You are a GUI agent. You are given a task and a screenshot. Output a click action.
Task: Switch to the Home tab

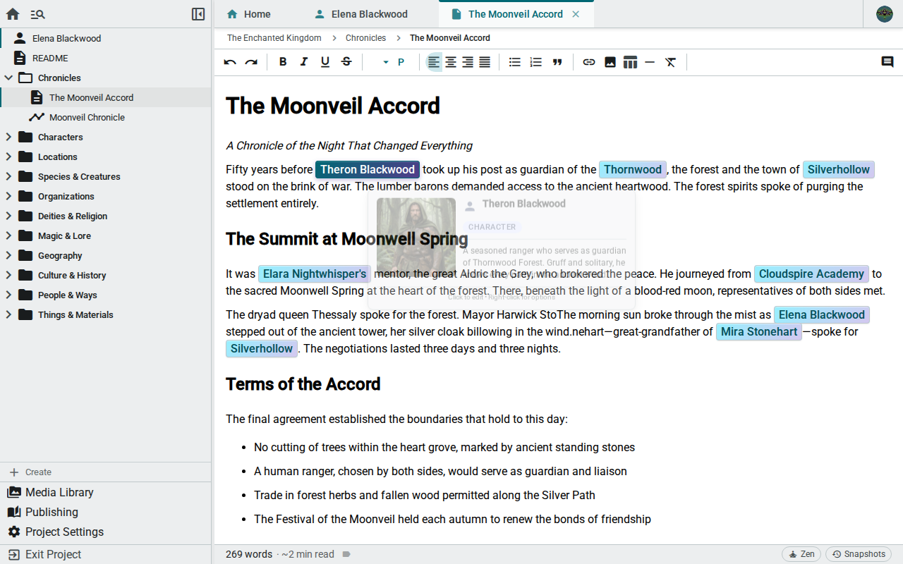[249, 14]
